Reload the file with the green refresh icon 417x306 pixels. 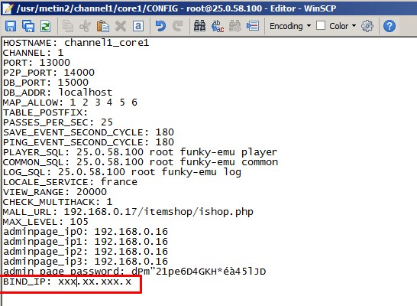click(46, 26)
